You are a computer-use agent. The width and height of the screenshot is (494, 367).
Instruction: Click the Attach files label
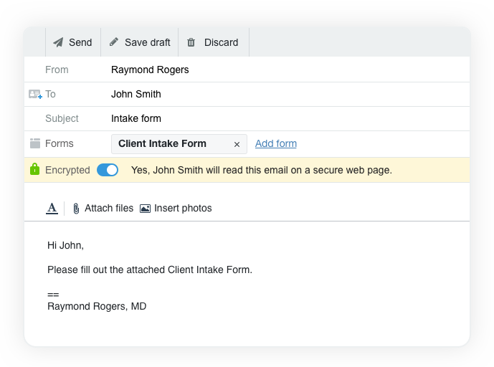(x=109, y=208)
